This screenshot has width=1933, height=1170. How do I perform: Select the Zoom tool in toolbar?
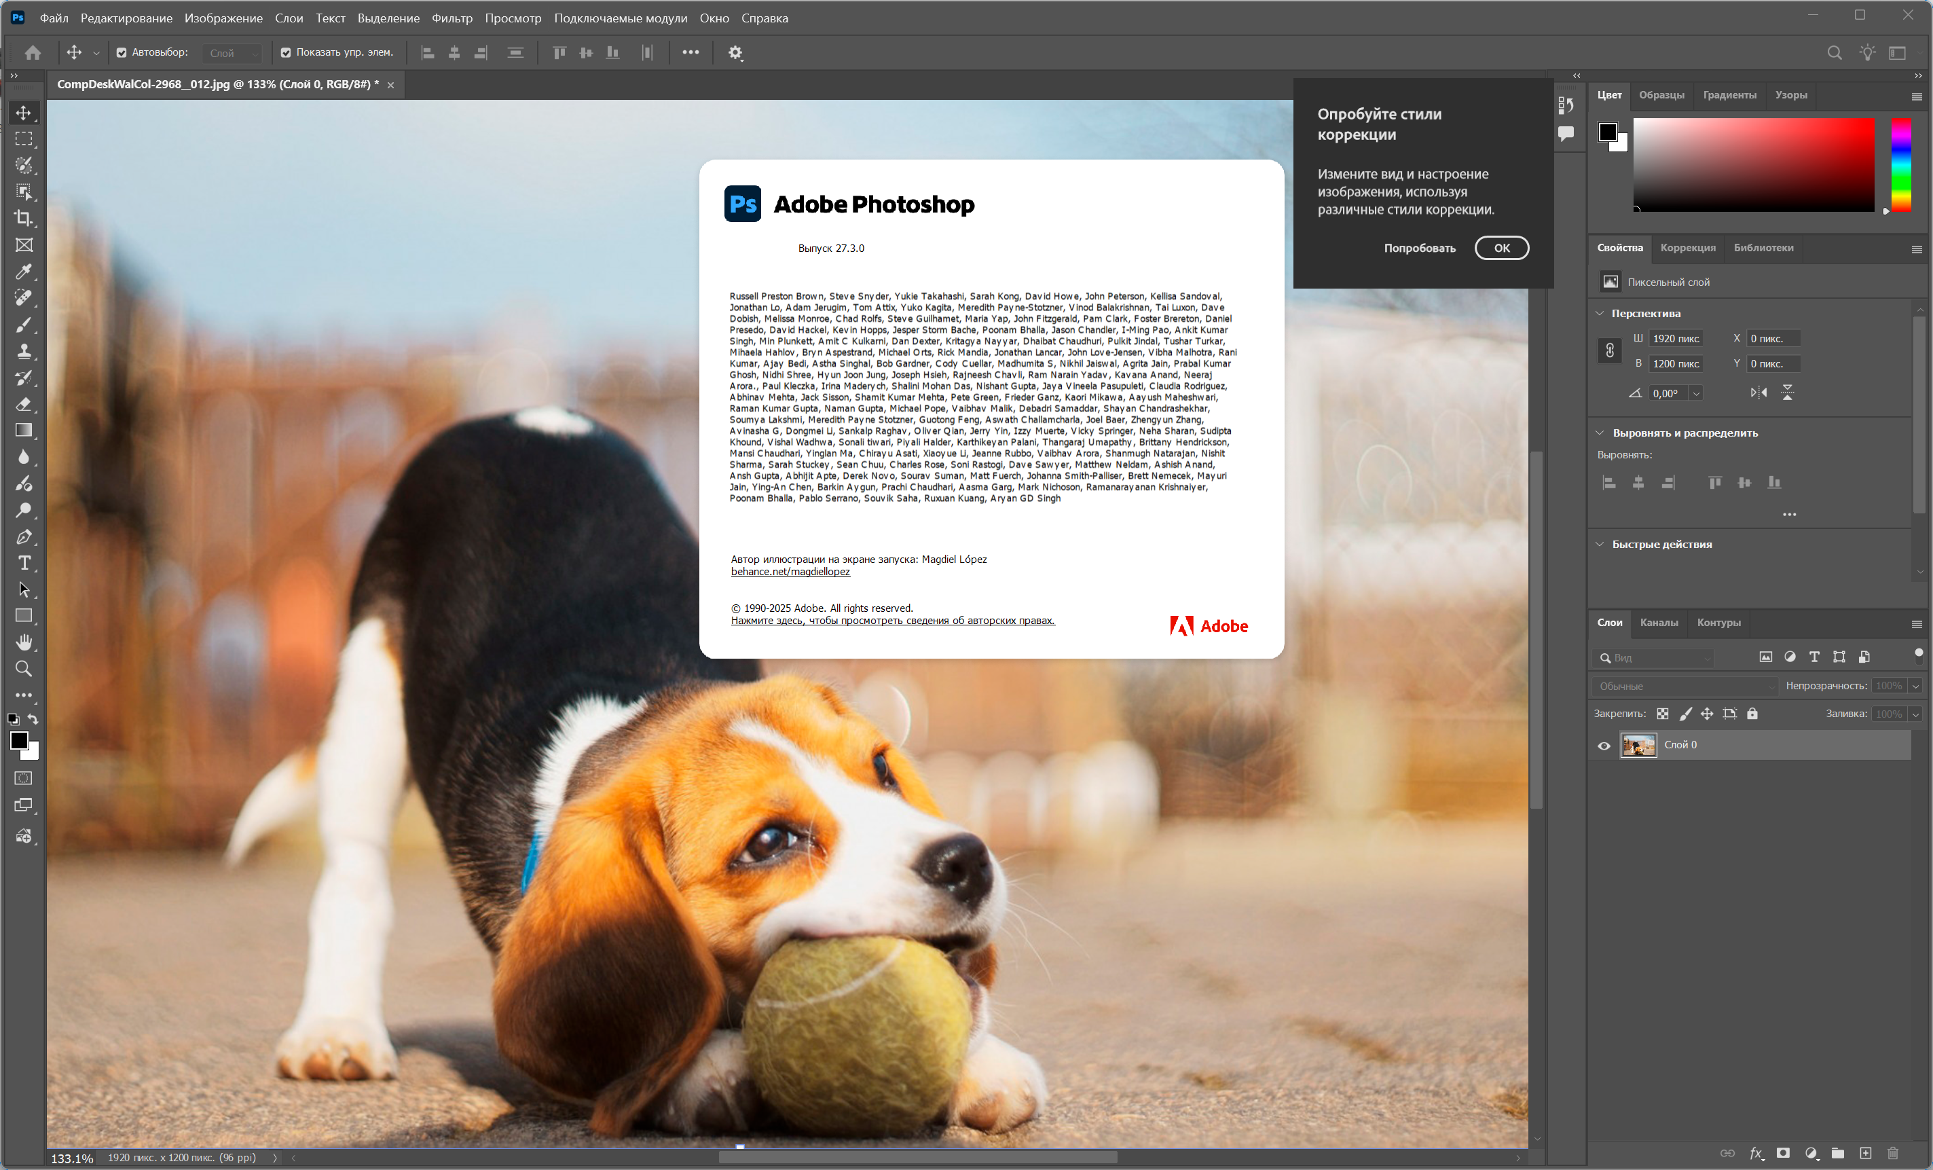point(24,669)
